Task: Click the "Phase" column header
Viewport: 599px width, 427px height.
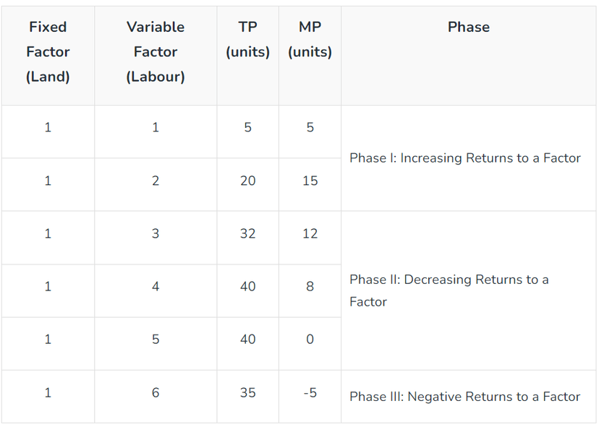Action: (469, 27)
